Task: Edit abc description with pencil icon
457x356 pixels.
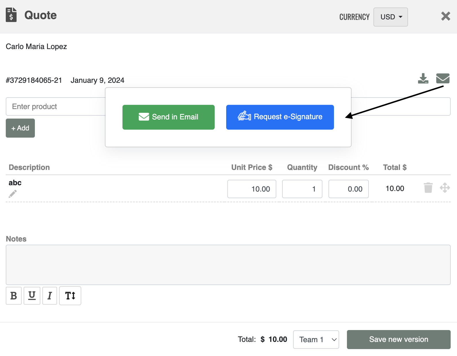Action: (x=13, y=194)
